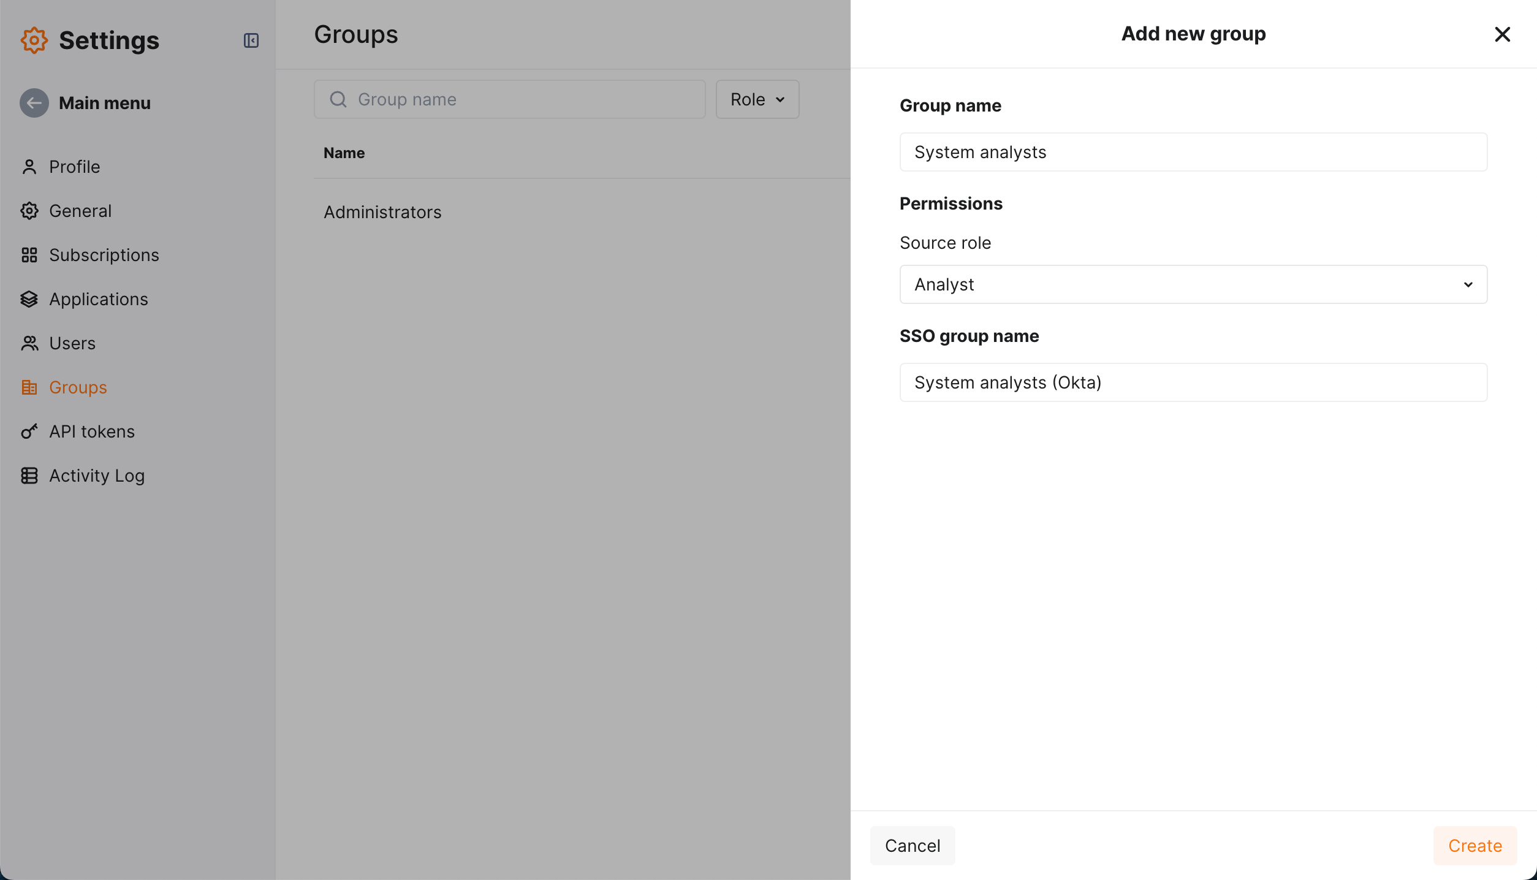
Task: Open General settings via gear icon
Action: [29, 210]
